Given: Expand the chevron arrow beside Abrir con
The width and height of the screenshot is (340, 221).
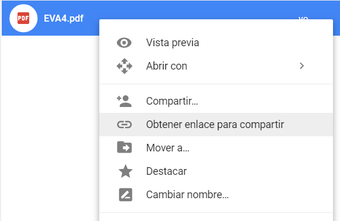Looking at the screenshot, I should pyautogui.click(x=301, y=66).
